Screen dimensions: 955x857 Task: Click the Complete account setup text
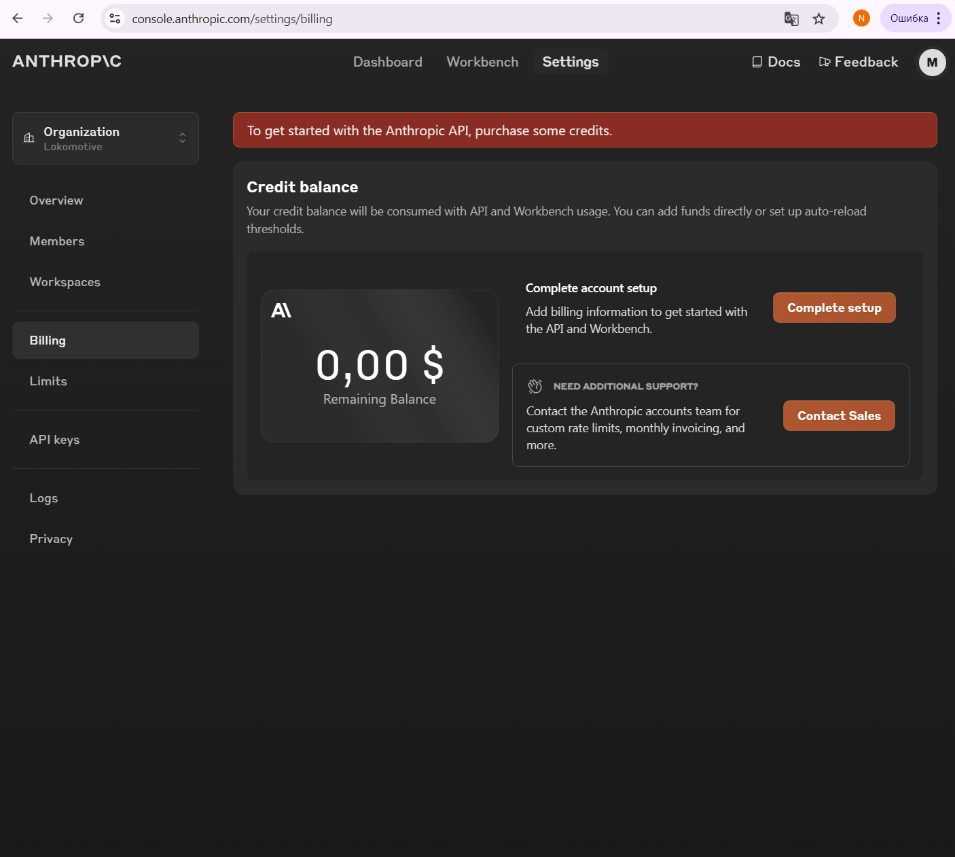coord(591,288)
